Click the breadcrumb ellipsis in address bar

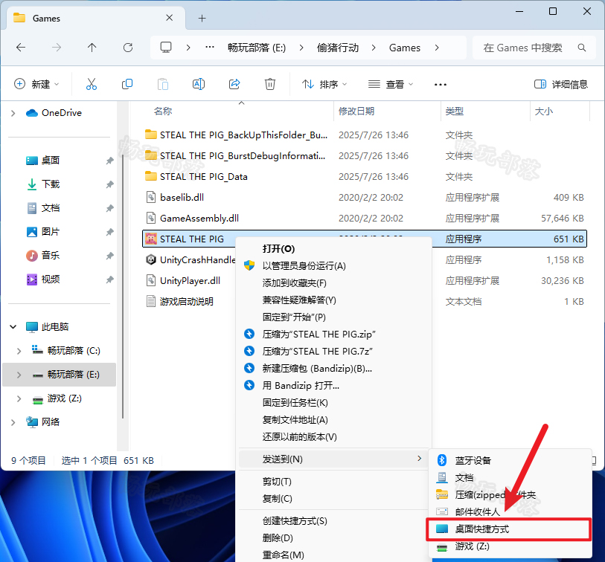coord(210,47)
